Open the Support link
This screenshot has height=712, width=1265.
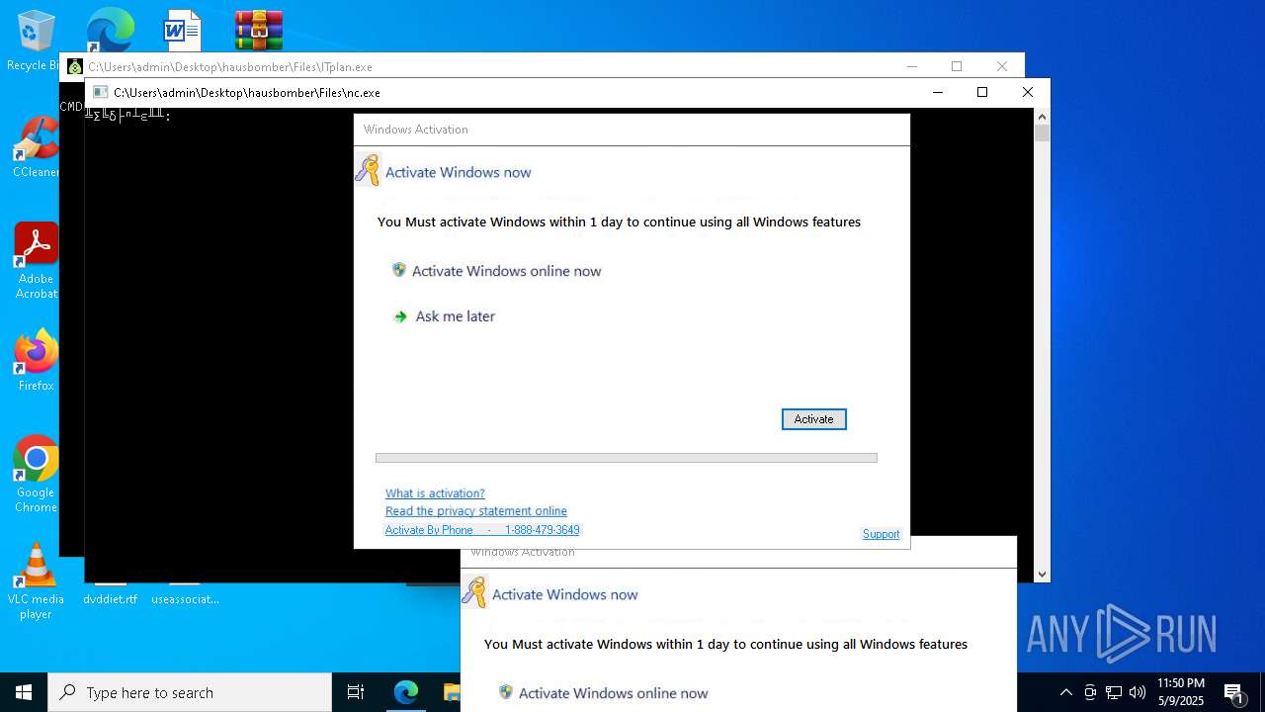[x=881, y=534]
